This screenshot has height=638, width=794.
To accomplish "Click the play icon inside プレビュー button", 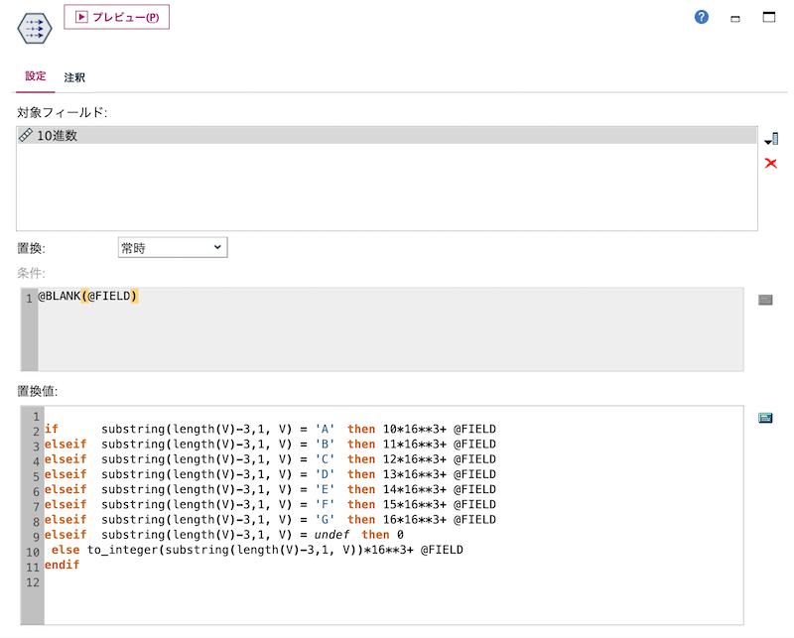I will pyautogui.click(x=80, y=17).
